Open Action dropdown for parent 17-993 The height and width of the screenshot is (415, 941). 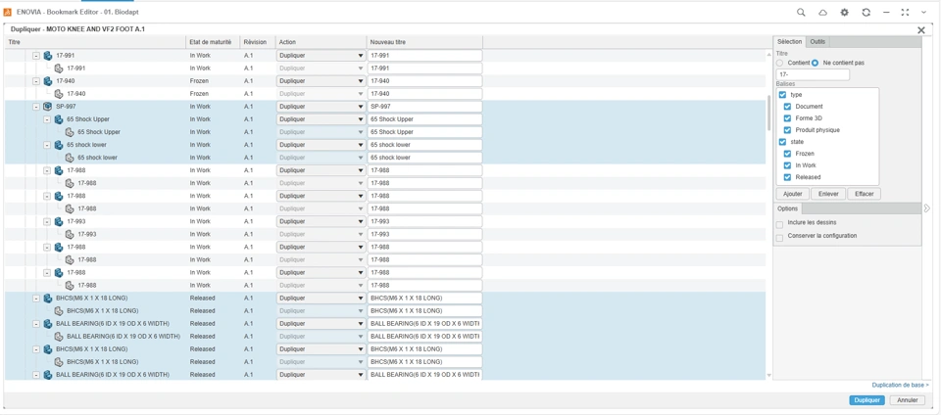[322, 221]
